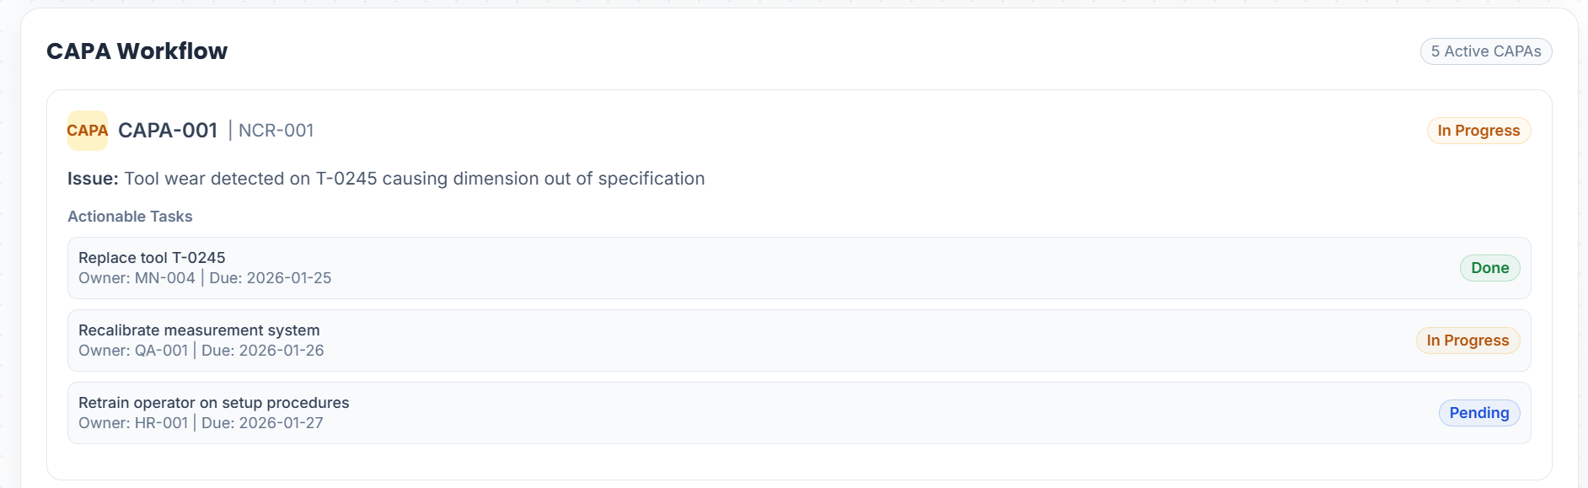
Task: Click the Due: 2026-01-27 date
Action: coord(262,423)
